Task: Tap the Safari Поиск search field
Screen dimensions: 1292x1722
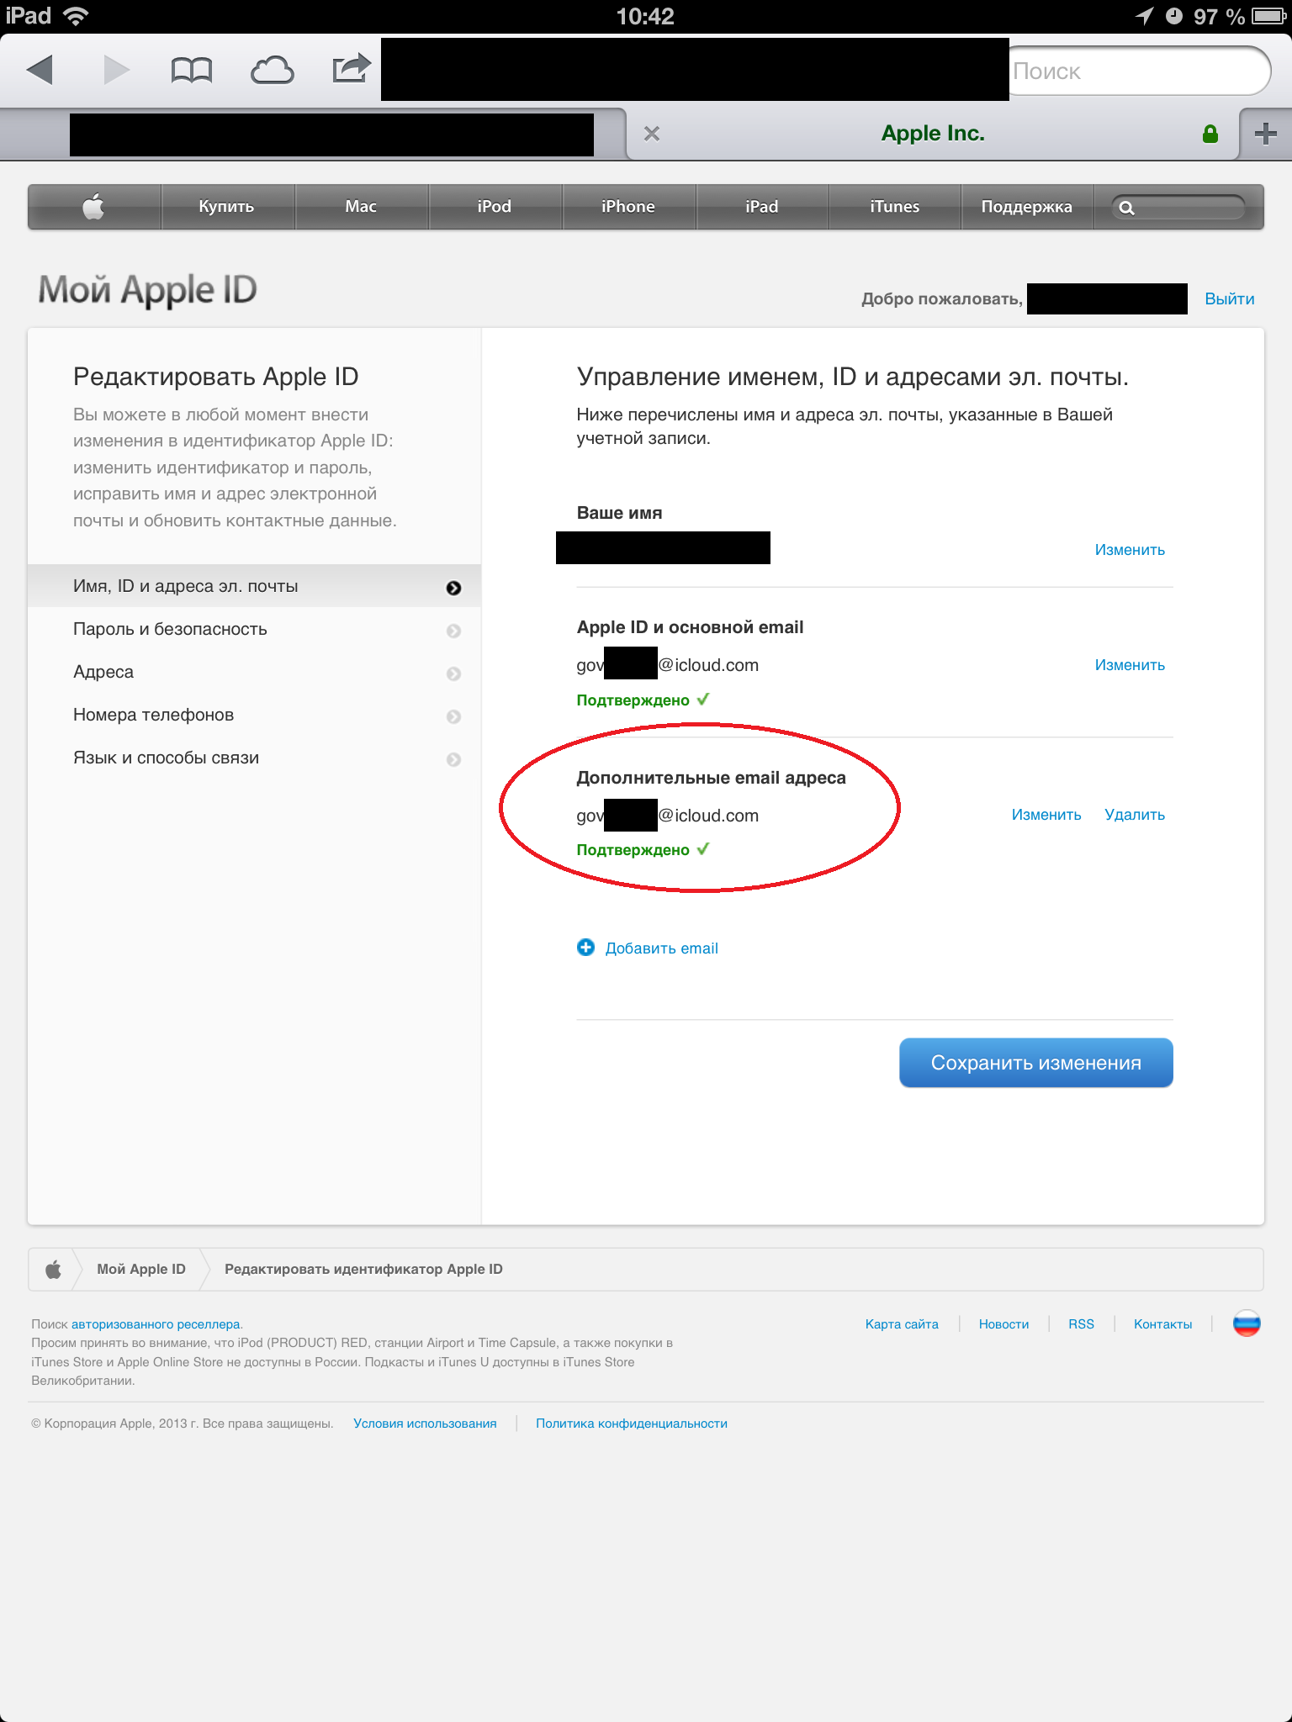Action: coord(1140,71)
